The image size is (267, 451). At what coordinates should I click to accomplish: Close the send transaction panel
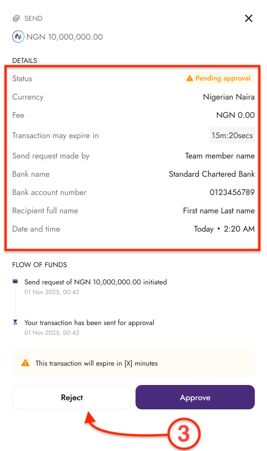pyautogui.click(x=248, y=18)
